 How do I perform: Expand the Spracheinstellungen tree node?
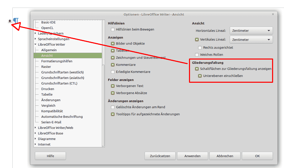tap(35, 39)
